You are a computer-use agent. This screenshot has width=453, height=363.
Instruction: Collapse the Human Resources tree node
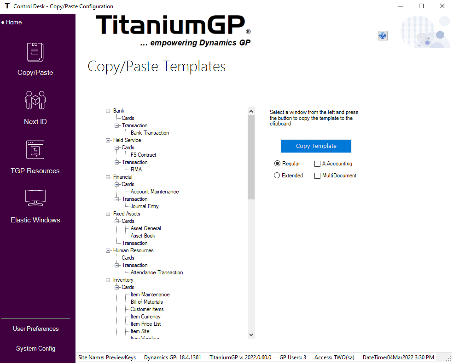[108, 250]
